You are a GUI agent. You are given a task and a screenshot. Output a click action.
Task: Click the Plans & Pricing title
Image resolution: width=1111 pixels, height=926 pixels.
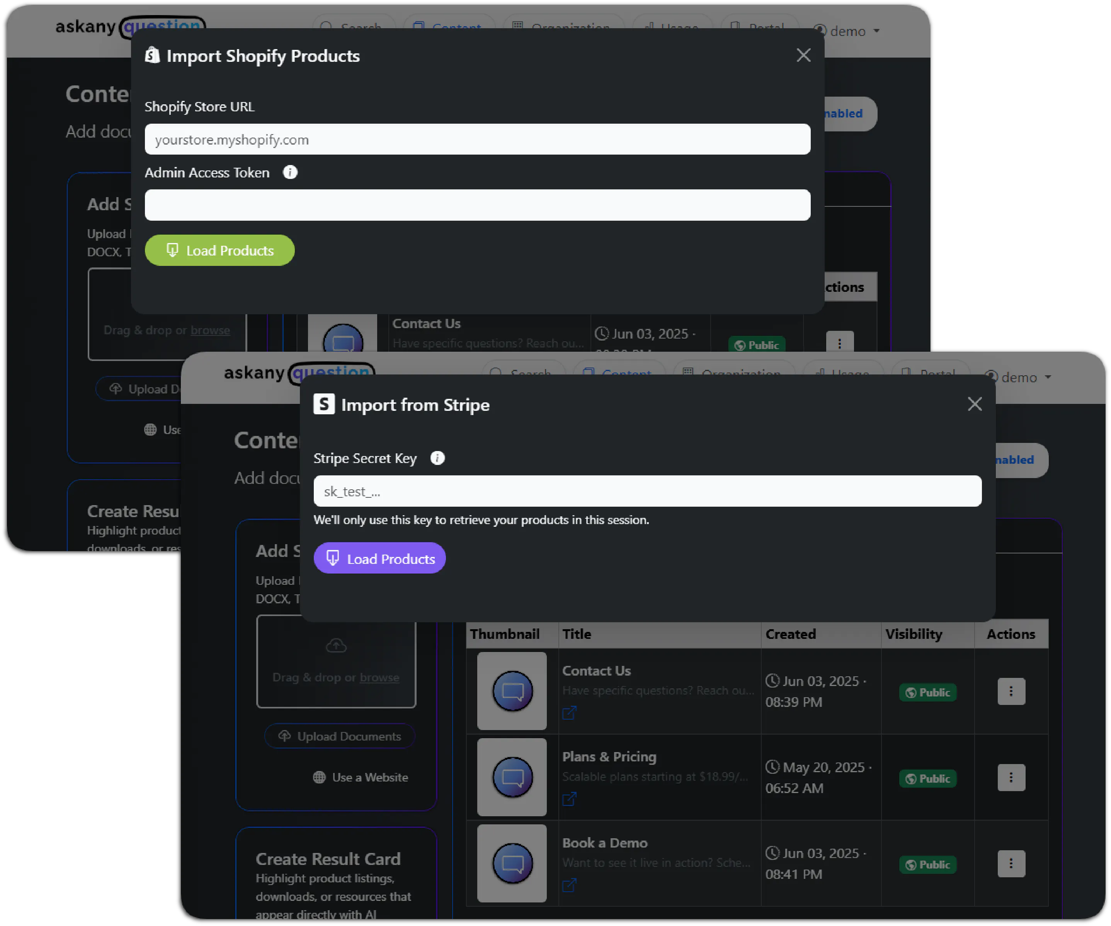click(x=609, y=757)
